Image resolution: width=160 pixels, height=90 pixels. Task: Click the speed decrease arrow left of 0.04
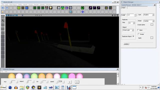point(57,82)
